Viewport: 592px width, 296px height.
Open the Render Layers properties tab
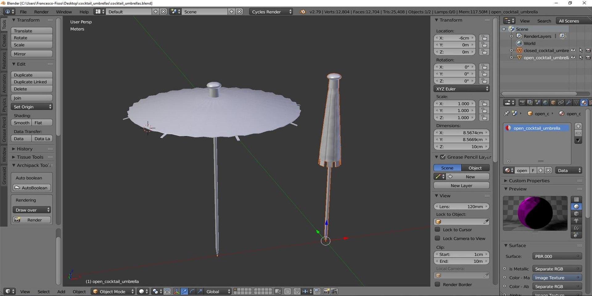pos(530,103)
